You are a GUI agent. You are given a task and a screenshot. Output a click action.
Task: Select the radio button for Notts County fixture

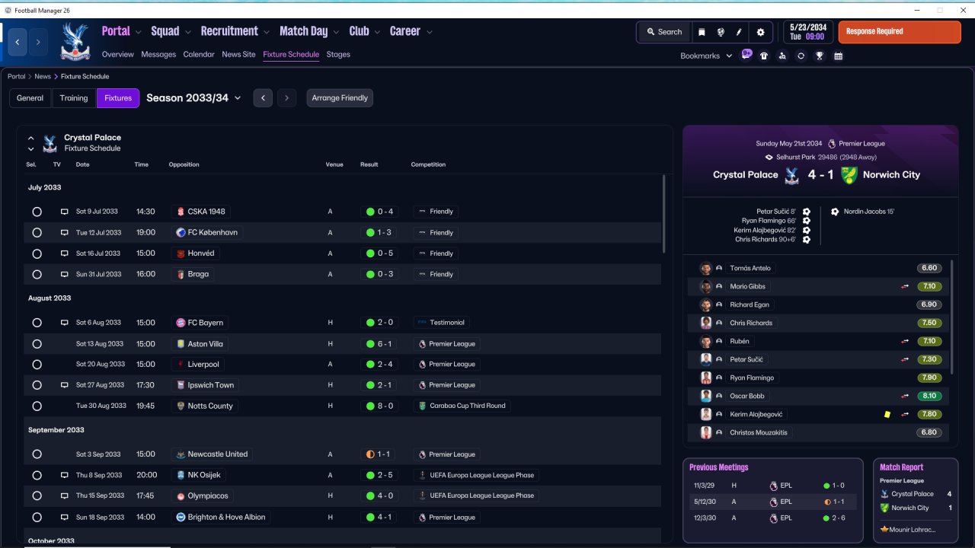click(37, 406)
